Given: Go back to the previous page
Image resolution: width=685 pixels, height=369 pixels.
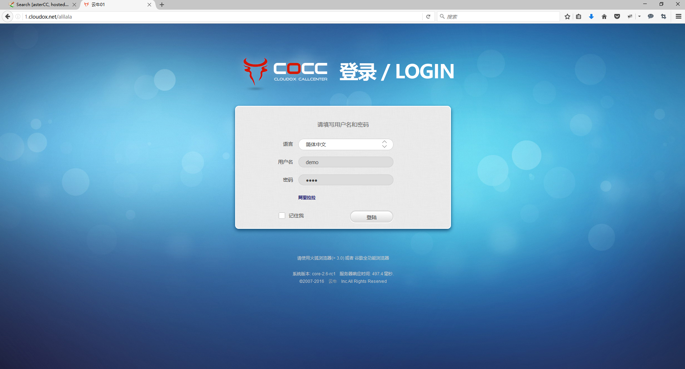Looking at the screenshot, I should (8, 16).
